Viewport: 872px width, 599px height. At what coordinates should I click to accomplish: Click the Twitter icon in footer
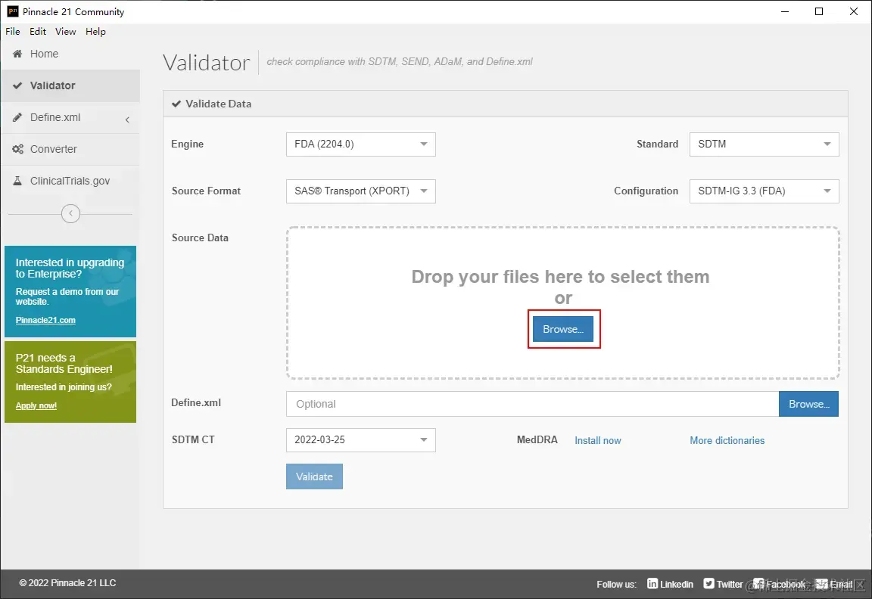click(708, 583)
